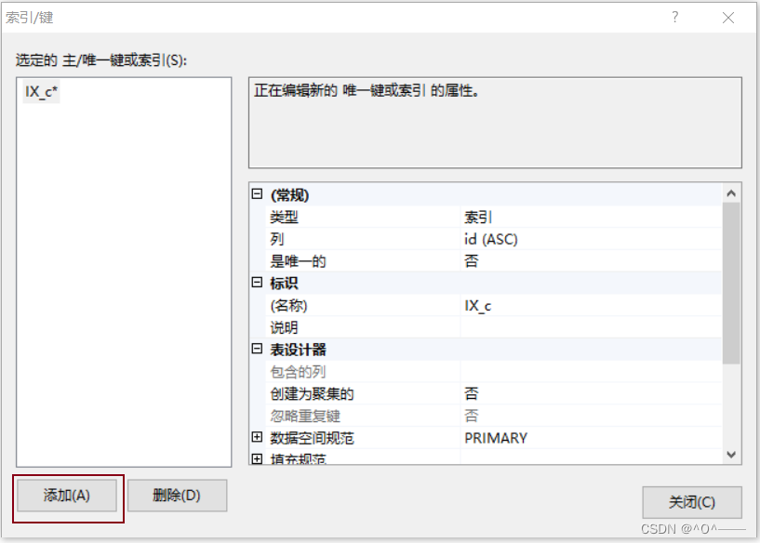
Task: Click the property grid scroll down arrow
Action: (731, 455)
